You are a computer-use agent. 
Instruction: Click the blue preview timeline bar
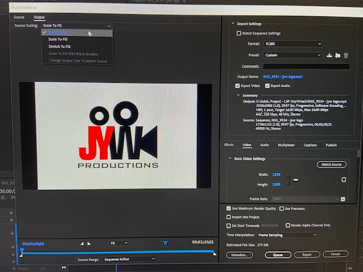118,252
